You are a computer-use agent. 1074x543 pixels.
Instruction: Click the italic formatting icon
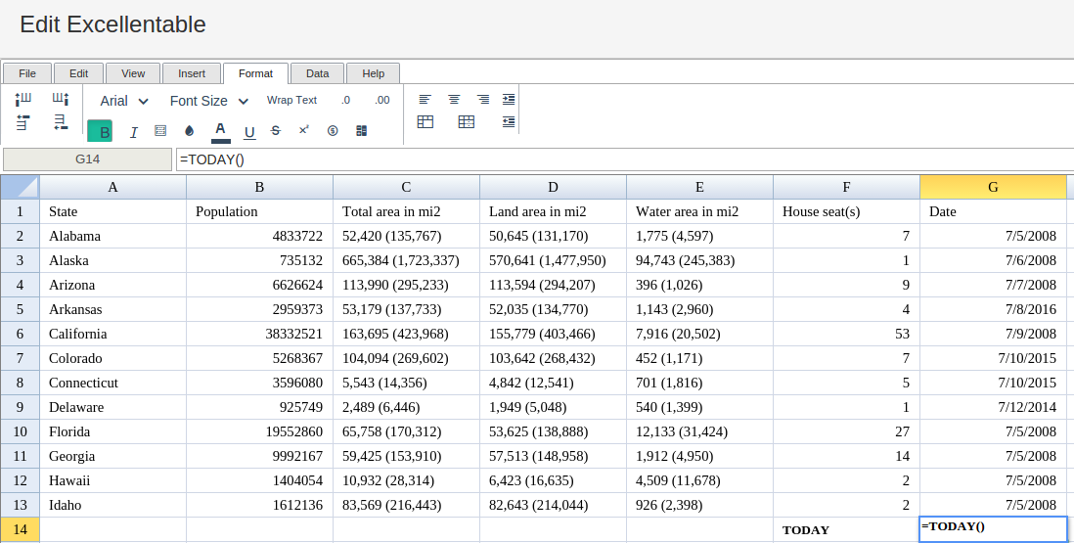[x=134, y=132]
